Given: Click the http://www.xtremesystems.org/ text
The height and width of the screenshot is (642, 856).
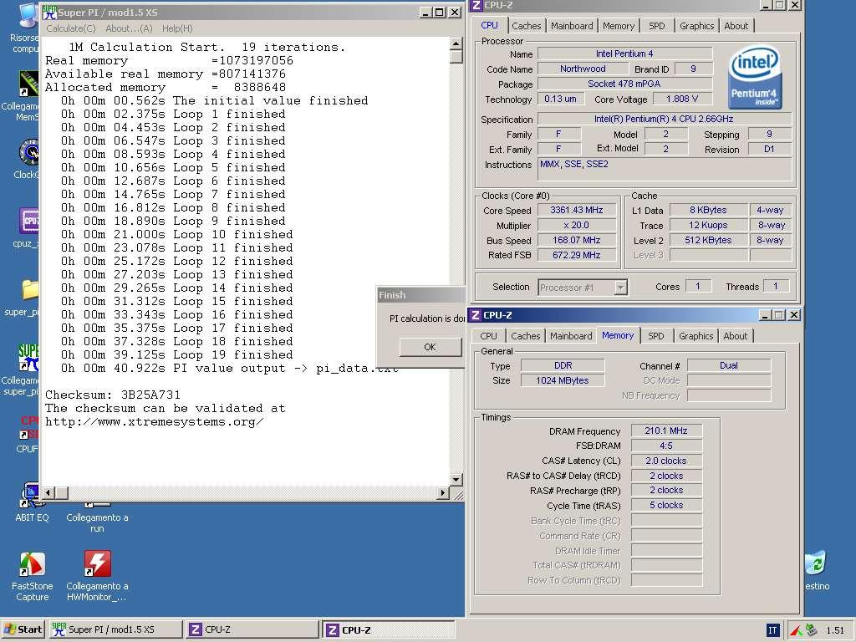Looking at the screenshot, I should click(155, 421).
